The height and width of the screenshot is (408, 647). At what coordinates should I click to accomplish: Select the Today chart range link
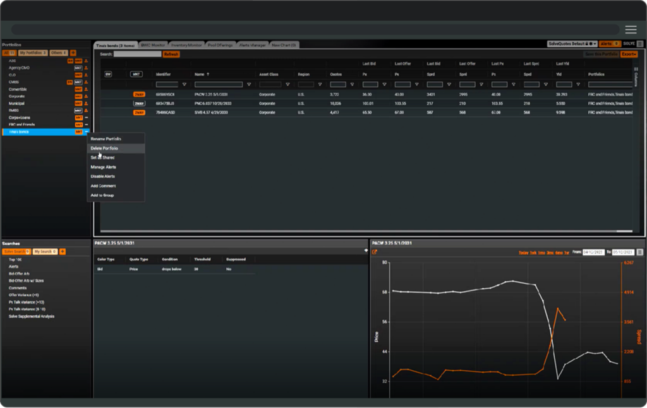coord(523,252)
